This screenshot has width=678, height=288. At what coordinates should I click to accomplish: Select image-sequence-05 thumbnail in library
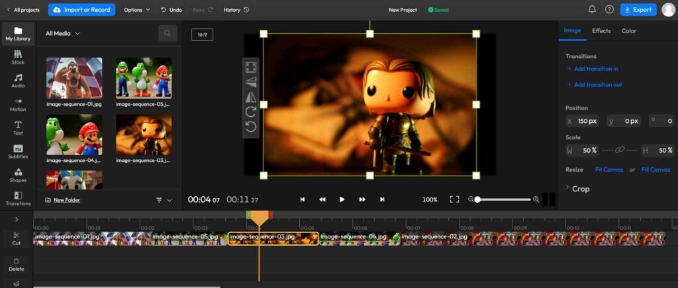(144, 78)
